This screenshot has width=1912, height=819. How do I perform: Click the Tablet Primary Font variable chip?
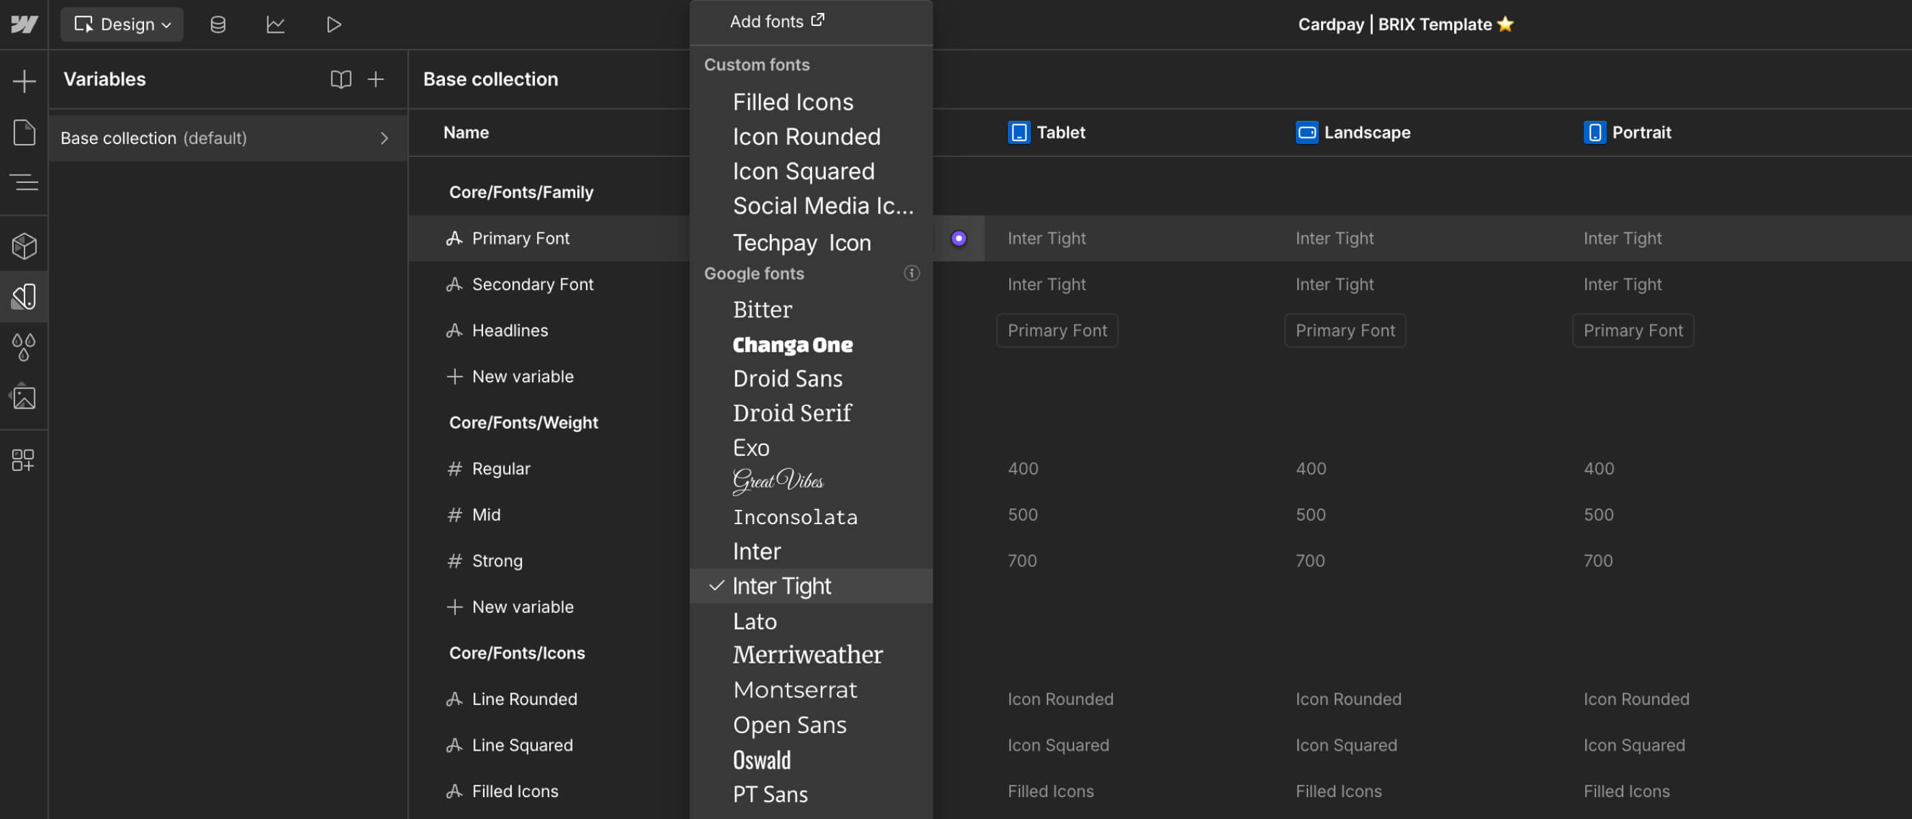[x=1056, y=330]
